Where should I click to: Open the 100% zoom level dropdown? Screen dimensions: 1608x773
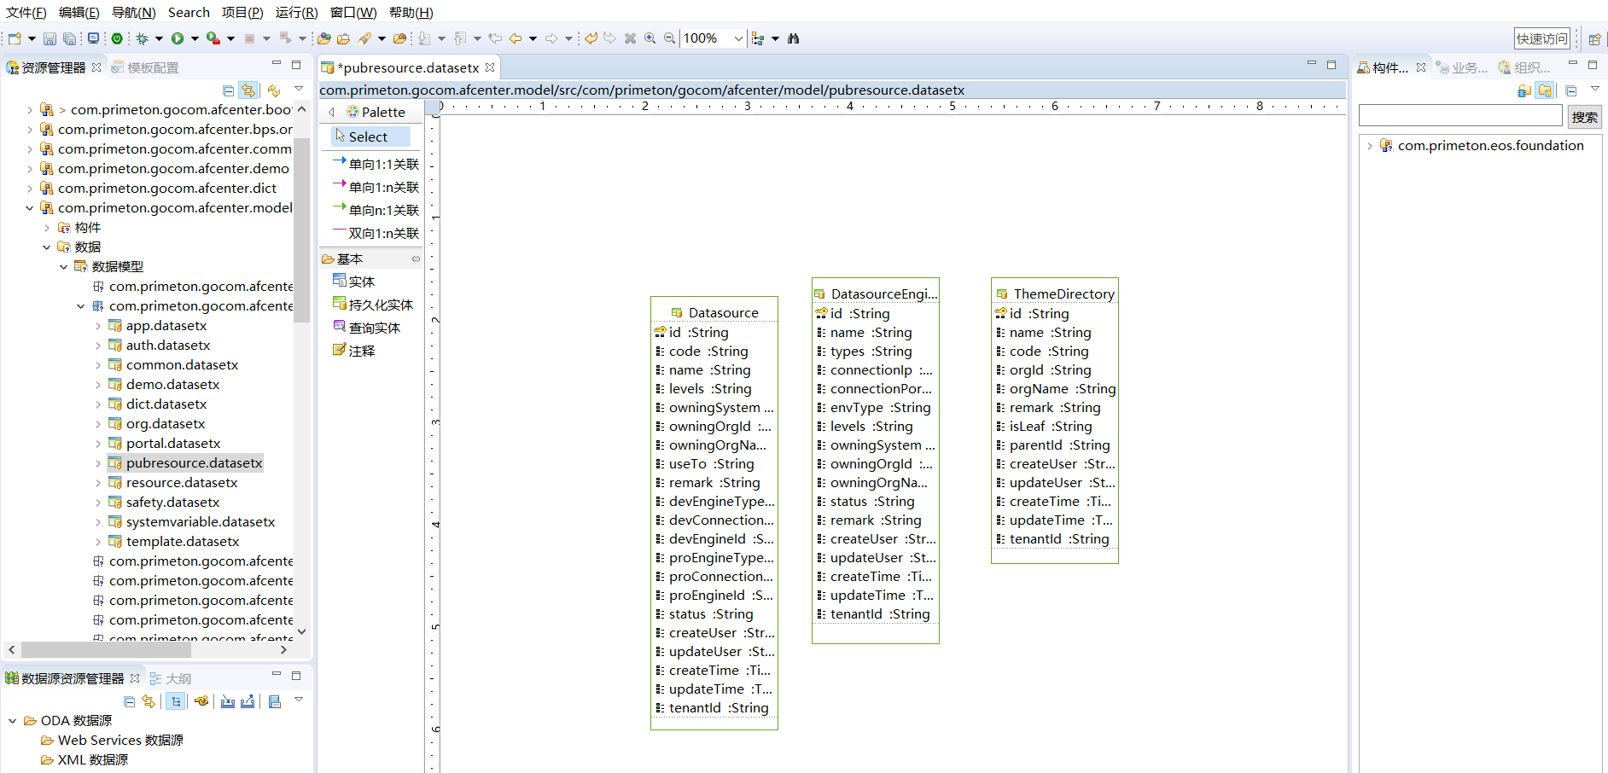[738, 38]
